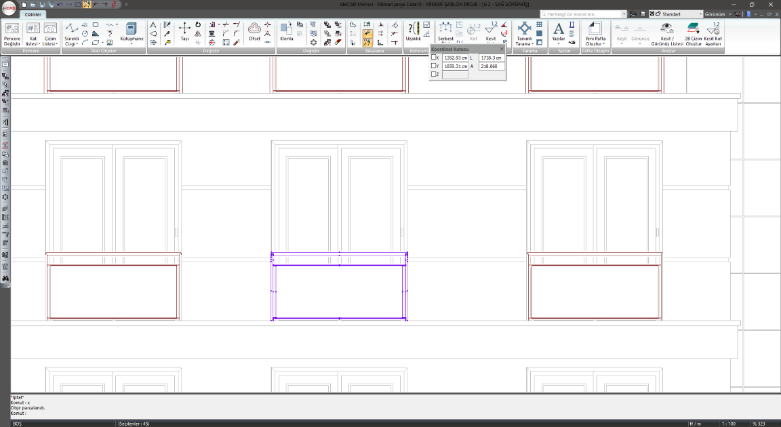This screenshot has width=781, height=427.
Task: Click the command search input field
Action: point(583,14)
